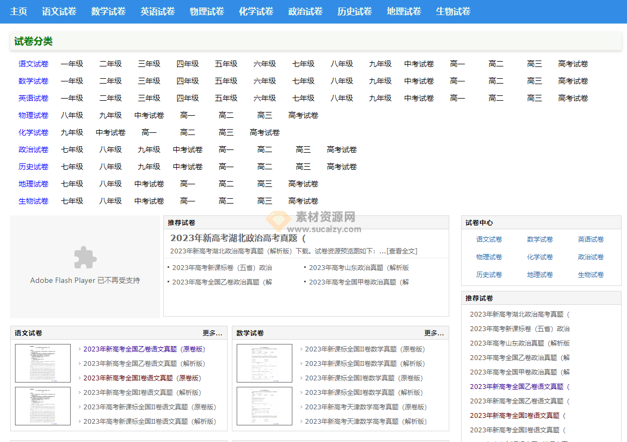This screenshot has width=627, height=442.
Task: Select 生物试卷 in the 试卷中心 panel
Action: tap(591, 274)
